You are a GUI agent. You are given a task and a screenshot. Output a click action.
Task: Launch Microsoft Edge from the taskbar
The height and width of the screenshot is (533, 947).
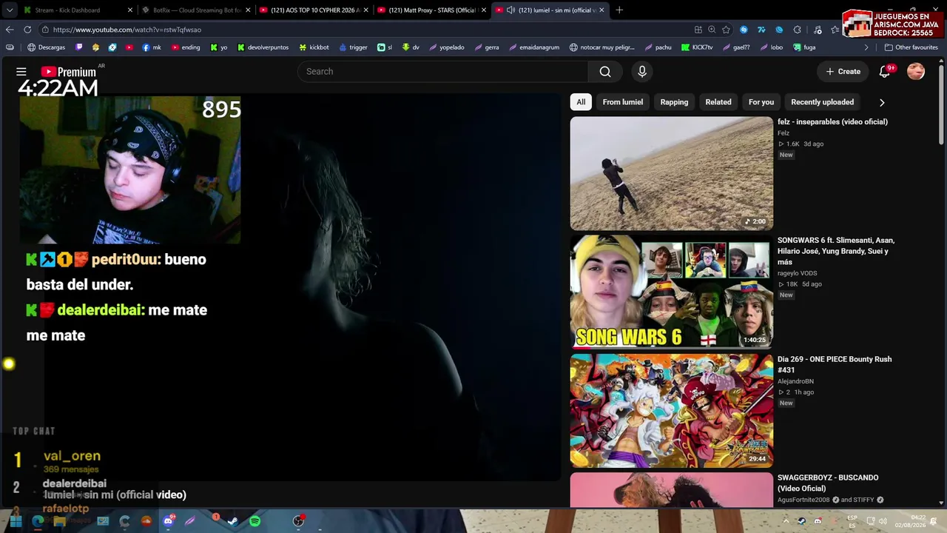(37, 521)
